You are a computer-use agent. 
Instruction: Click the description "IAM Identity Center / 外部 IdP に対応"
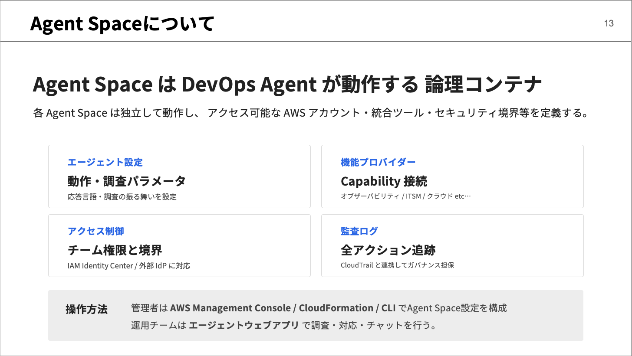129,265
